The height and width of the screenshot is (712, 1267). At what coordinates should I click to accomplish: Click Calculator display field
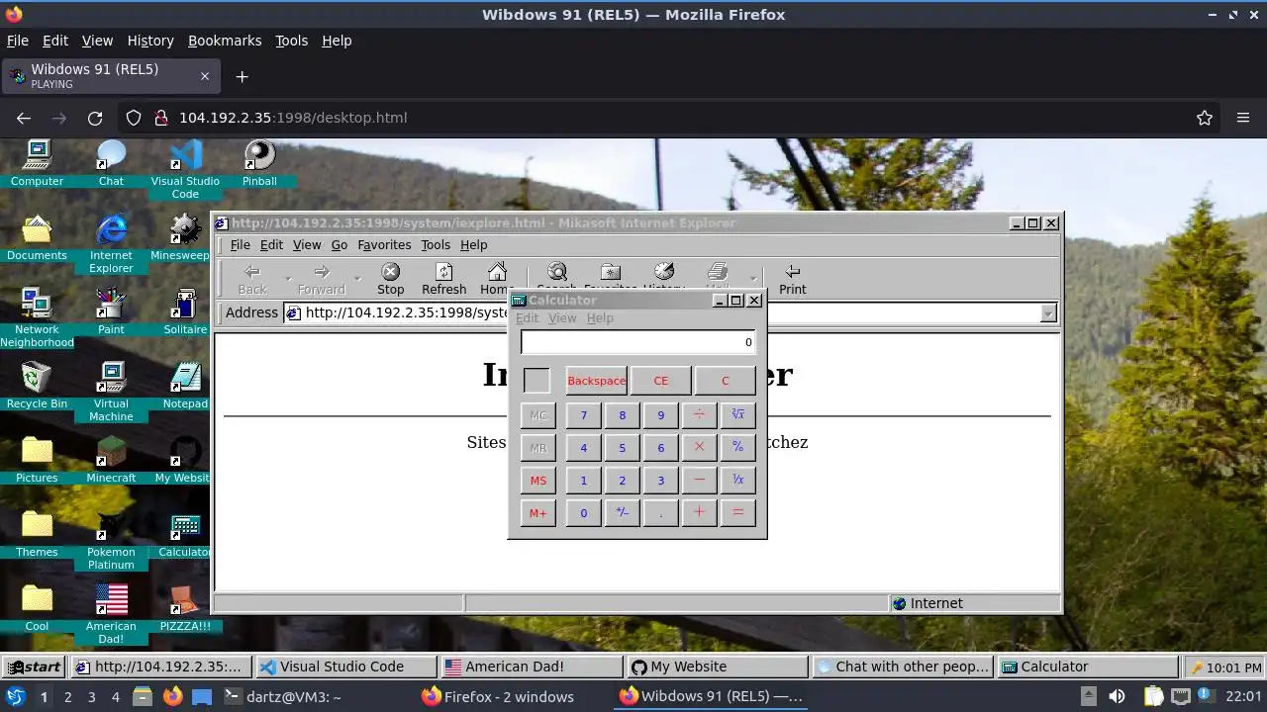(x=637, y=342)
